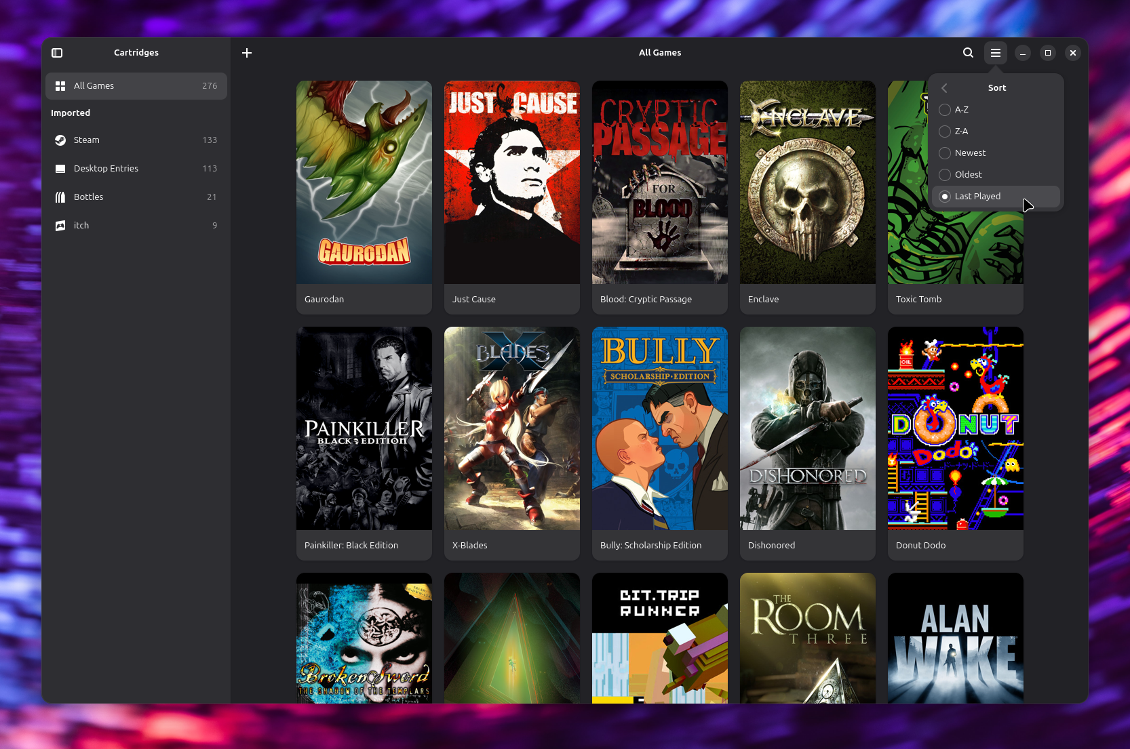
Task: Filter games by Desktop Entries label
Action: pyautogui.click(x=106, y=169)
